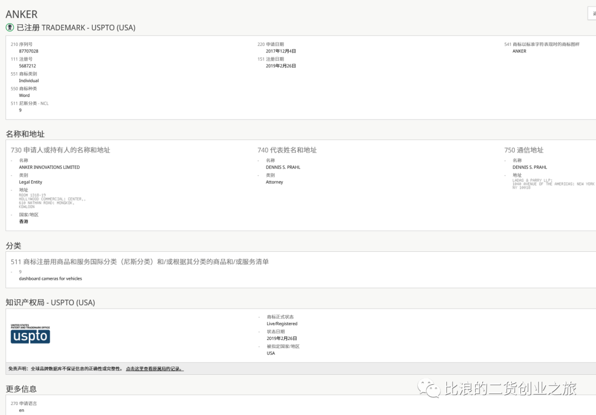Click the Individual trademark category value

coord(29,81)
